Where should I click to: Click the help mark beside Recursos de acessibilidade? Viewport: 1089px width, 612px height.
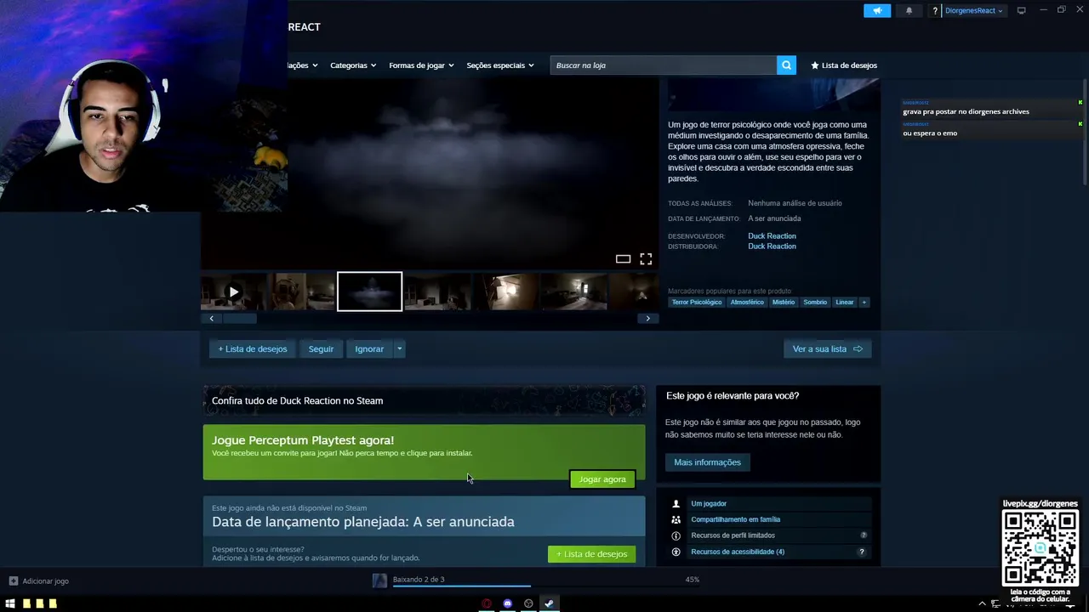pyautogui.click(x=861, y=552)
